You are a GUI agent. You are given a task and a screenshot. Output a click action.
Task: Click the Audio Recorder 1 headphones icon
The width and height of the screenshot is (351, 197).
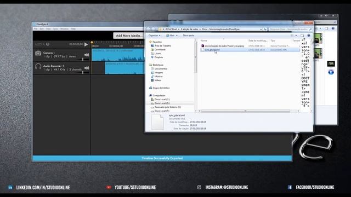[x=38, y=66]
